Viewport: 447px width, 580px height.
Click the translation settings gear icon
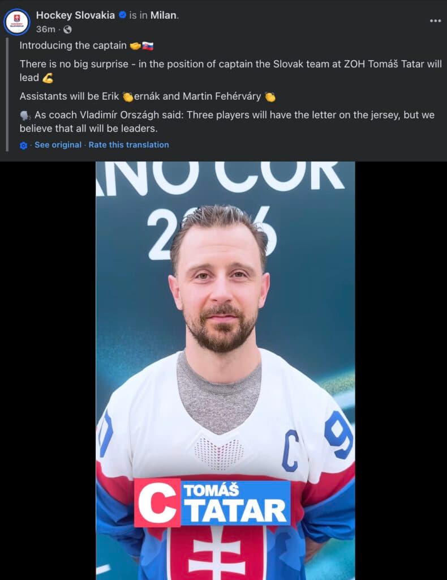pyautogui.click(x=23, y=146)
